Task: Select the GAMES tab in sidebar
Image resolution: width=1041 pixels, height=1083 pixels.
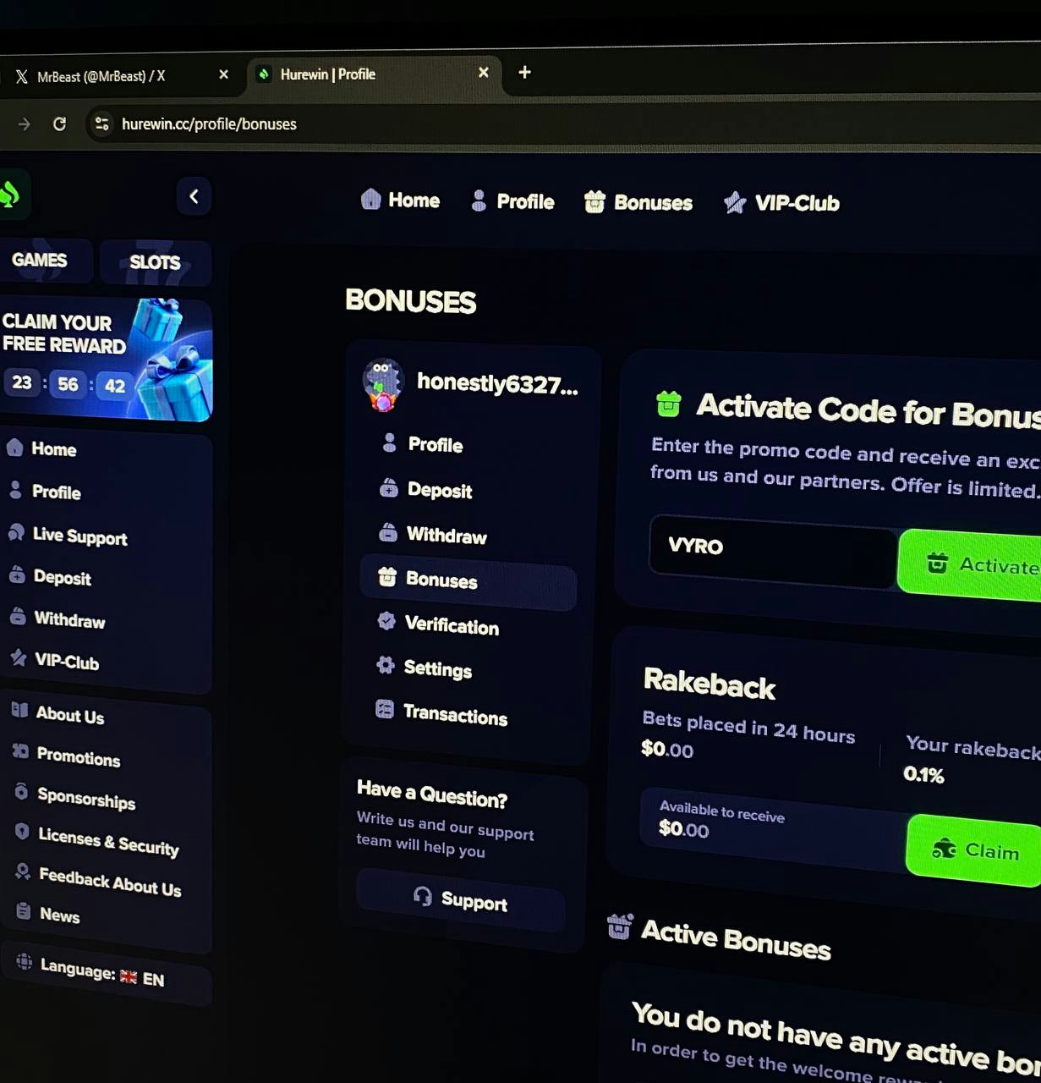Action: tap(40, 260)
